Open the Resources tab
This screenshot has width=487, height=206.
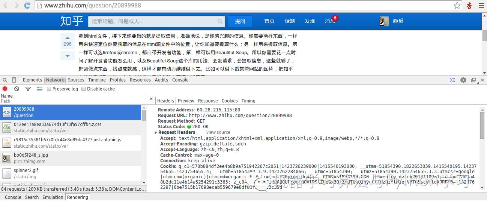[140, 80]
